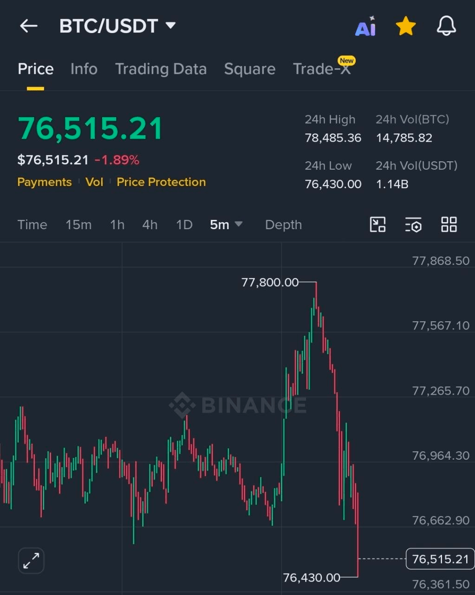Tap the 24h Vol(BTC) value 14,785.82
Screen dimensions: 475x595
[x=404, y=138]
